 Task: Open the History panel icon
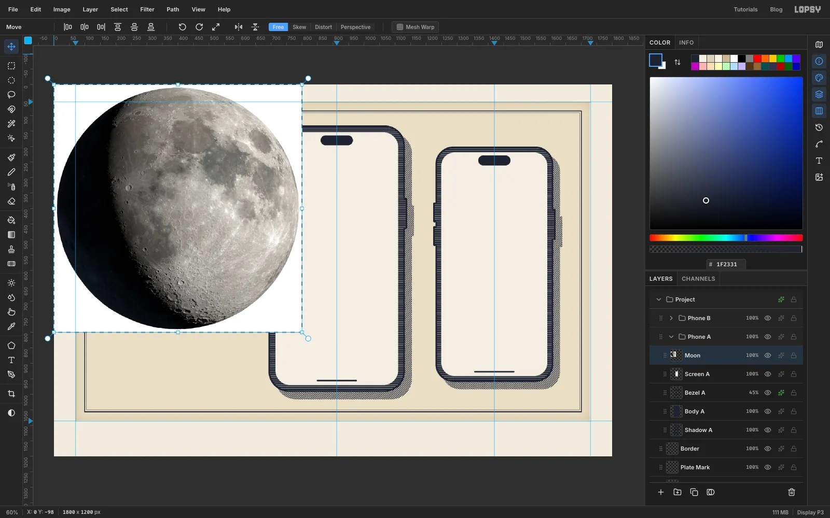(x=819, y=127)
